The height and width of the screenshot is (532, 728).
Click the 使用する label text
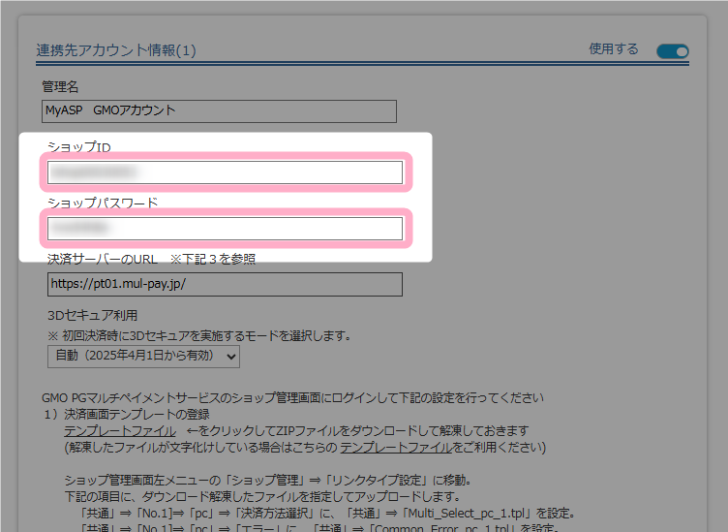point(614,49)
